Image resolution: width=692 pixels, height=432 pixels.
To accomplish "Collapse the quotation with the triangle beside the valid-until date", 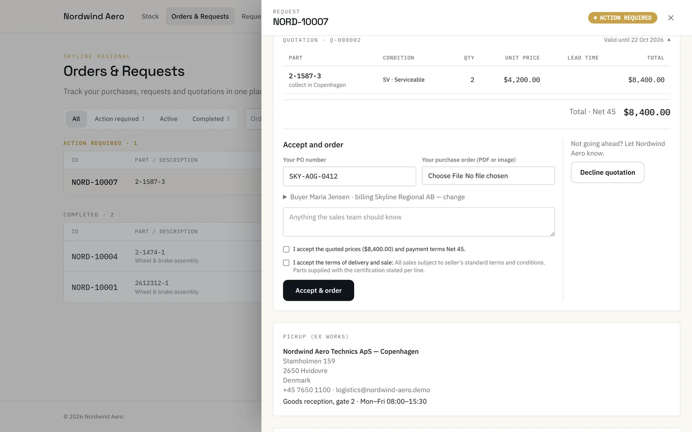I will point(669,40).
